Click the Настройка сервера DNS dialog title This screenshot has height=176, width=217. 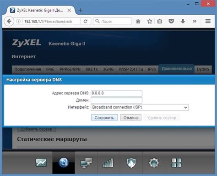(x=34, y=80)
